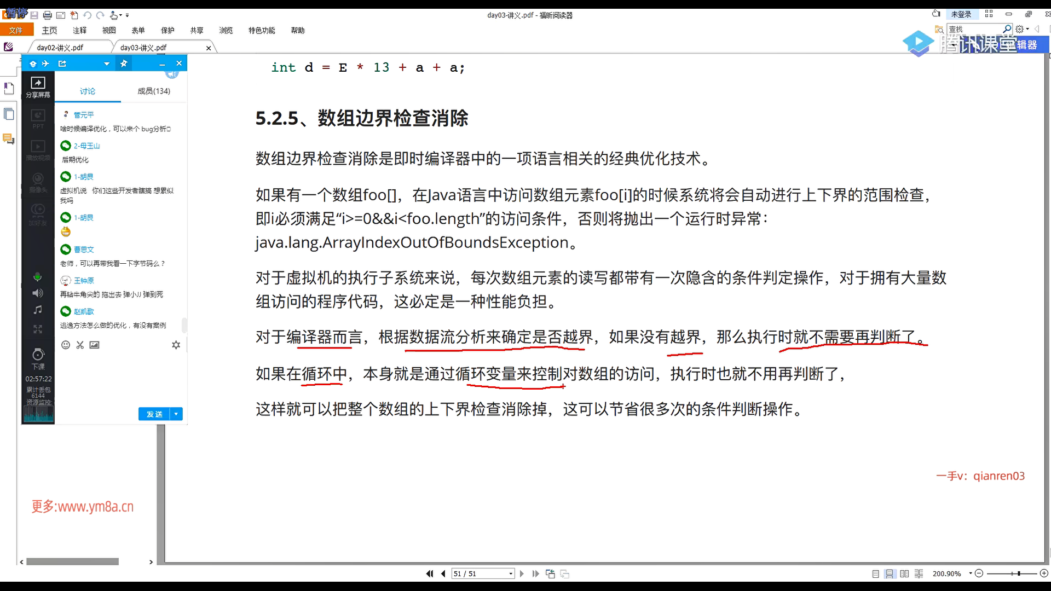This screenshot has height=591, width=1051.
Task: Open the emoji picker in chat
Action: [66, 345]
